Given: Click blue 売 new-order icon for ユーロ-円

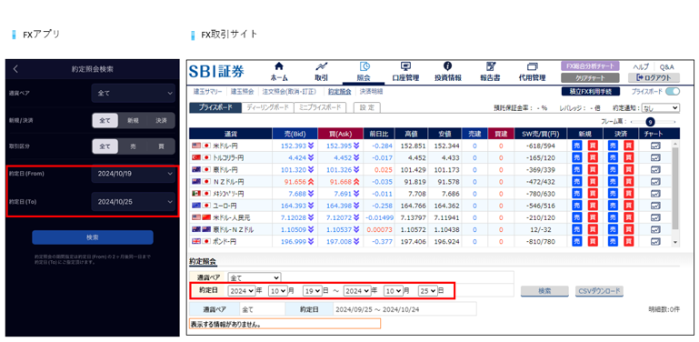Looking at the screenshot, I should pos(576,206).
